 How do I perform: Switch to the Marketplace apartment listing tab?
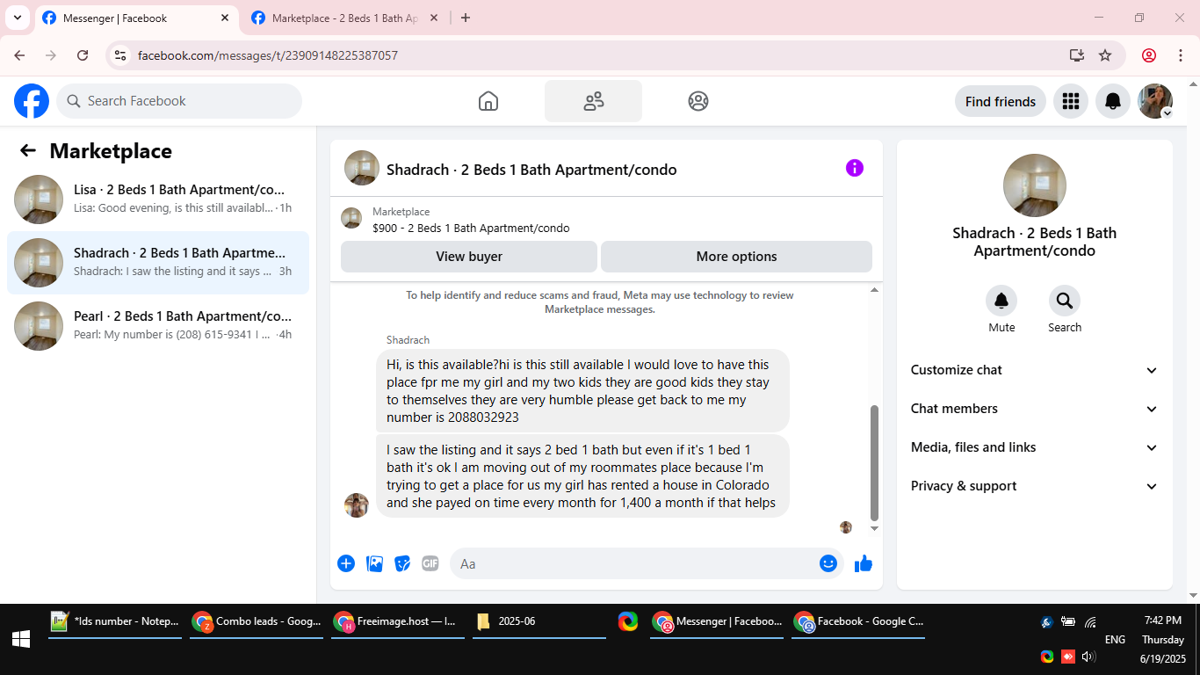point(345,18)
